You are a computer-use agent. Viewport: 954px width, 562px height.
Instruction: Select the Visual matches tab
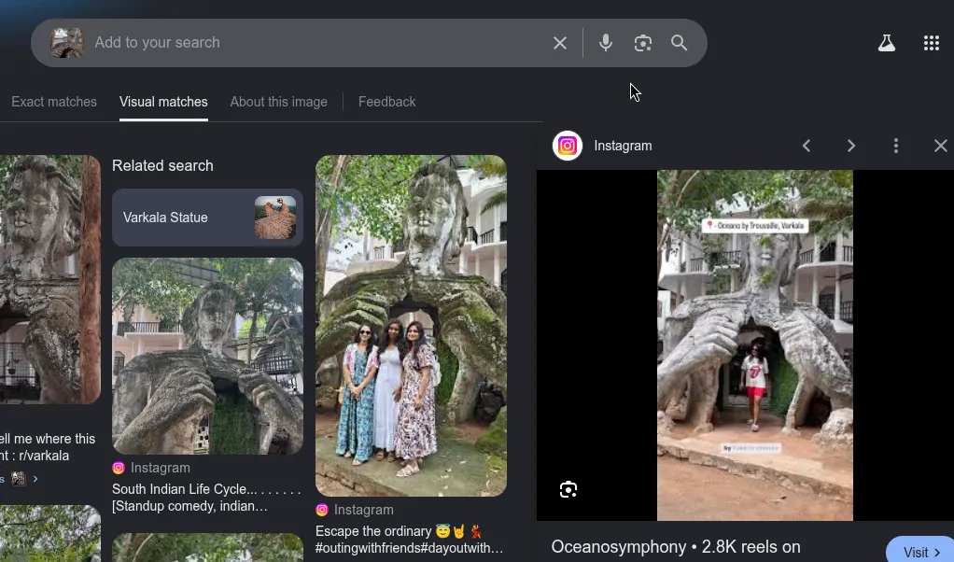[x=163, y=102]
